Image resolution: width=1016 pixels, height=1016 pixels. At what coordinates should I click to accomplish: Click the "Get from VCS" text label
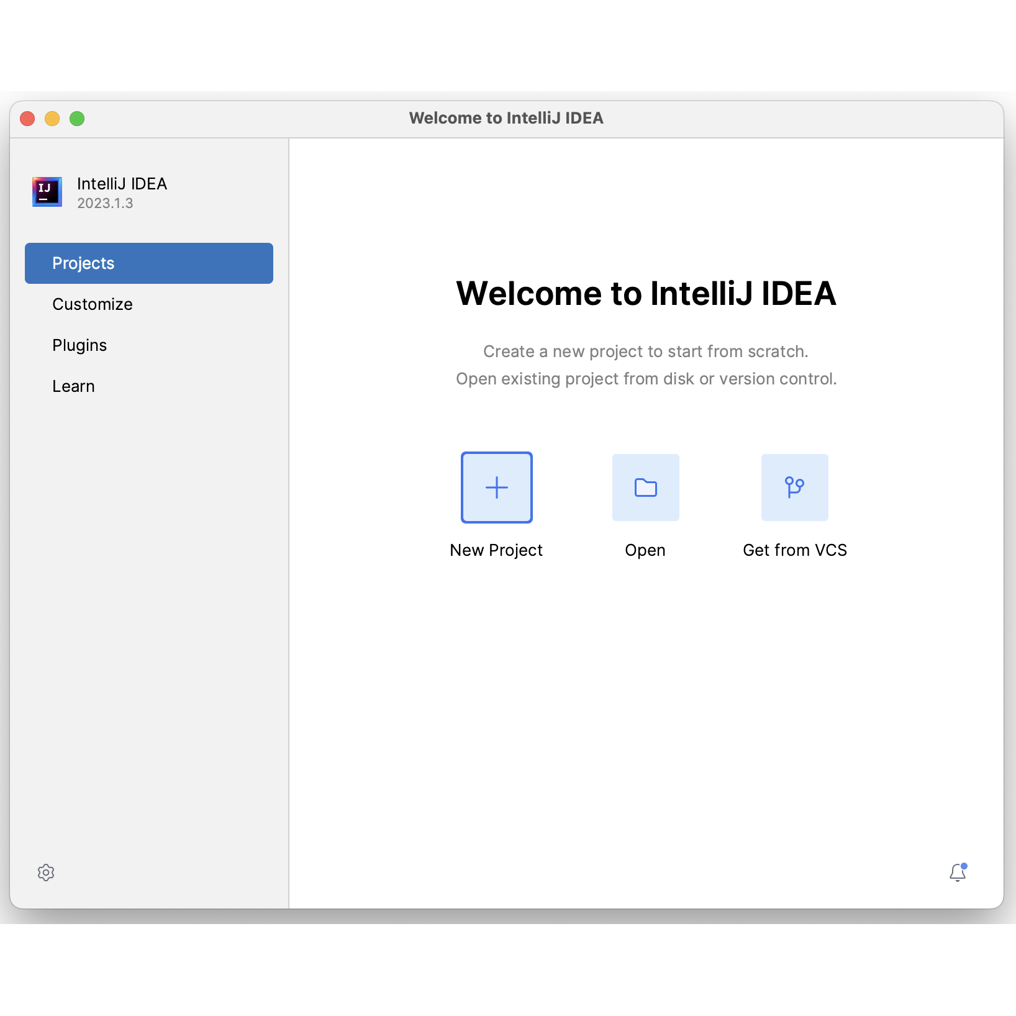tap(795, 550)
